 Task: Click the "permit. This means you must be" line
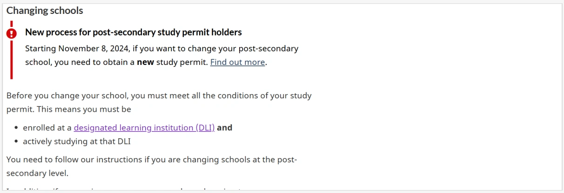point(69,110)
